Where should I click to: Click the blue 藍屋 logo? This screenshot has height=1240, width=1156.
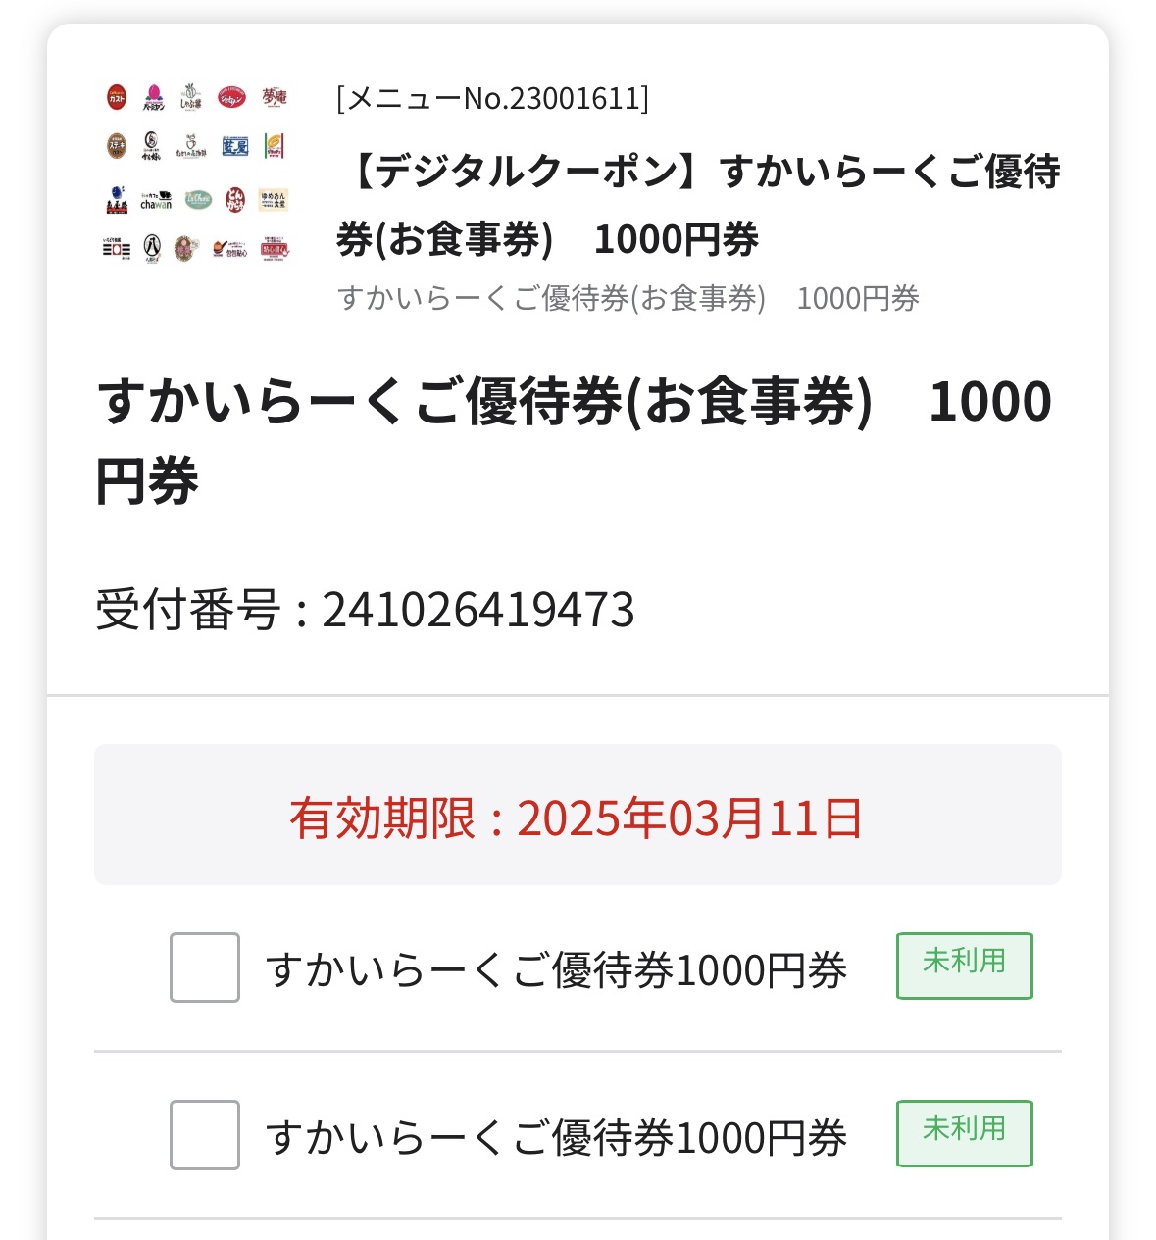tap(235, 146)
